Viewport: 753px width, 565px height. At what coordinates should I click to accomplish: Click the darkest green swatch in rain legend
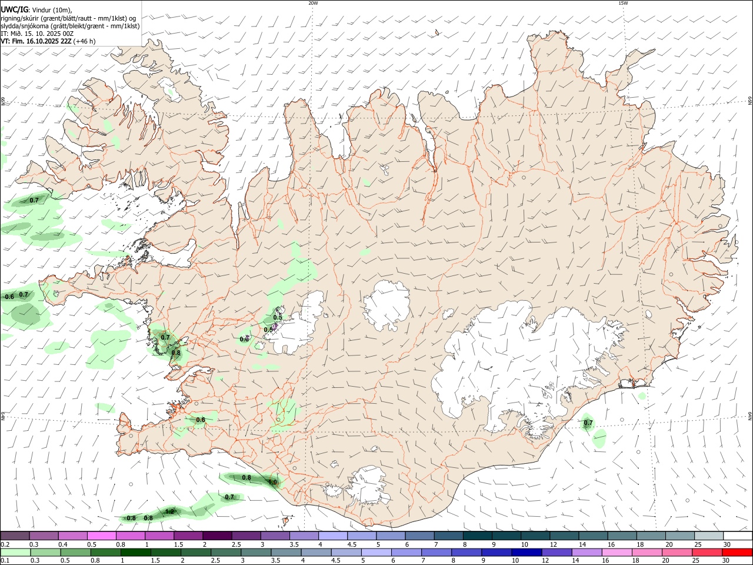pyautogui.click(x=135, y=553)
